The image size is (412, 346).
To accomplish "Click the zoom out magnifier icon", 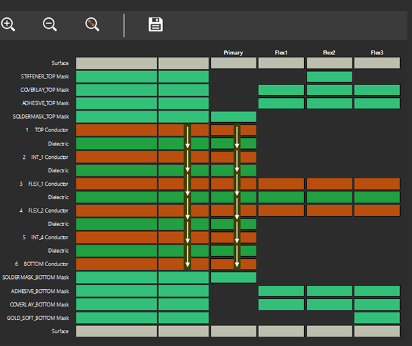I will coord(50,25).
